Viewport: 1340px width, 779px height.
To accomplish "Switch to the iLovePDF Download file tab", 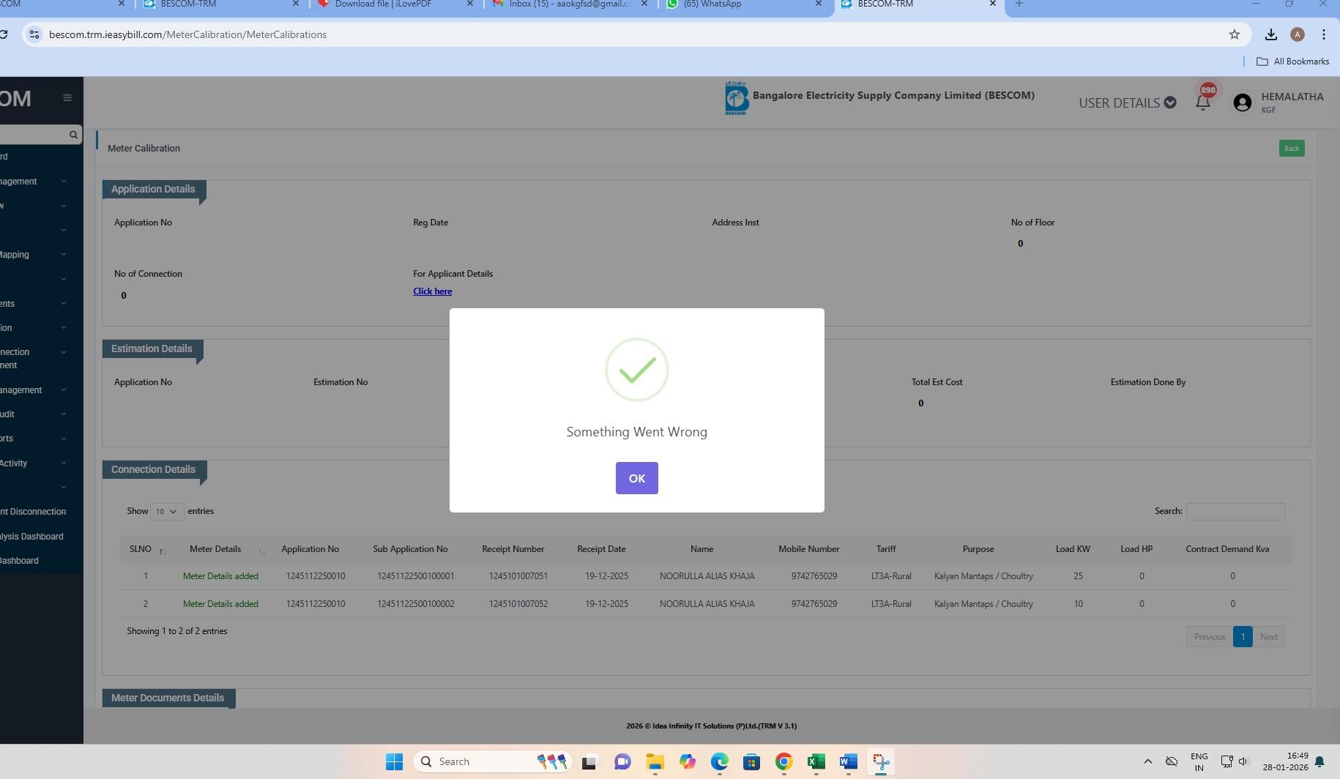I will (x=397, y=4).
